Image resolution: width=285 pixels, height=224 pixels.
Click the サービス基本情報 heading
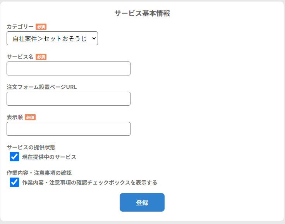142,14
